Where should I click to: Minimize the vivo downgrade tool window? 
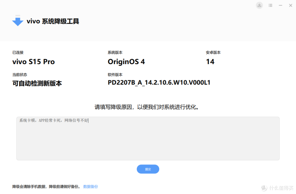(281, 5)
